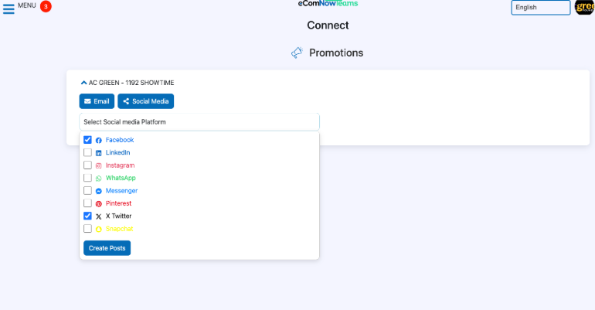Image resolution: width=595 pixels, height=310 pixels.
Task: Click the Email button
Action: [97, 101]
